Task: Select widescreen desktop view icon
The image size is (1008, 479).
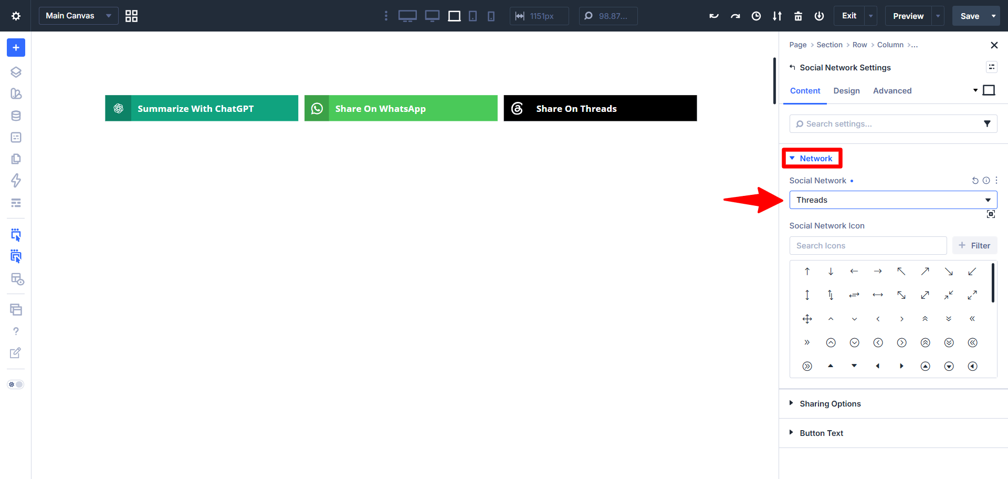Action: coord(407,16)
